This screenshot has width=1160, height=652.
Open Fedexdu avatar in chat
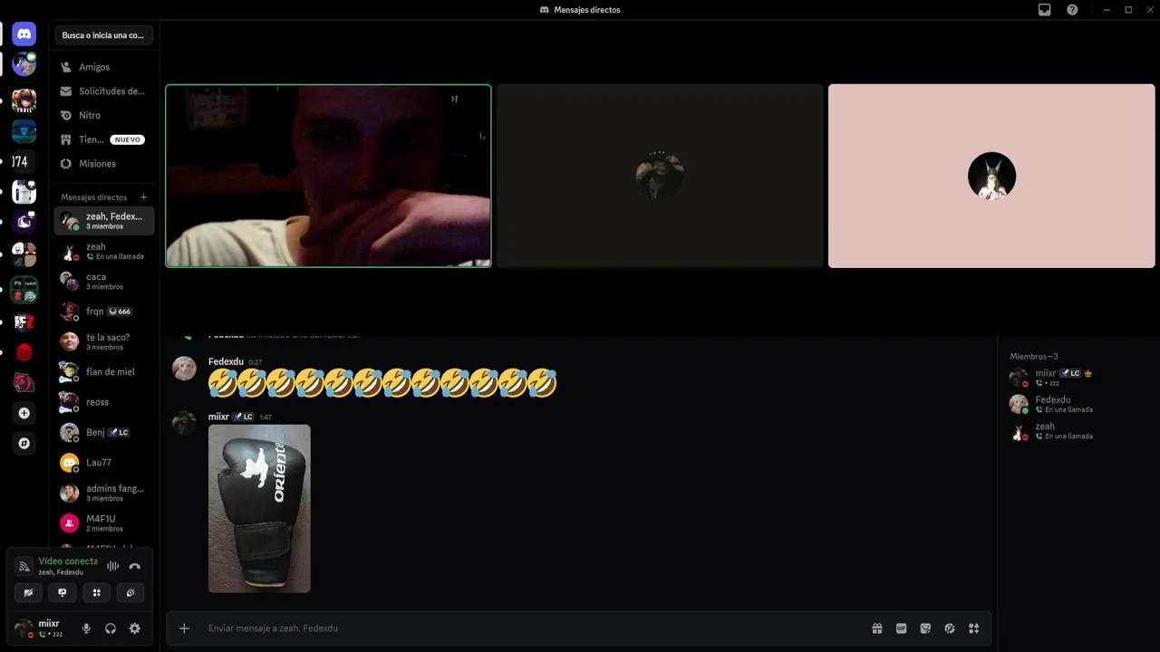tap(184, 369)
